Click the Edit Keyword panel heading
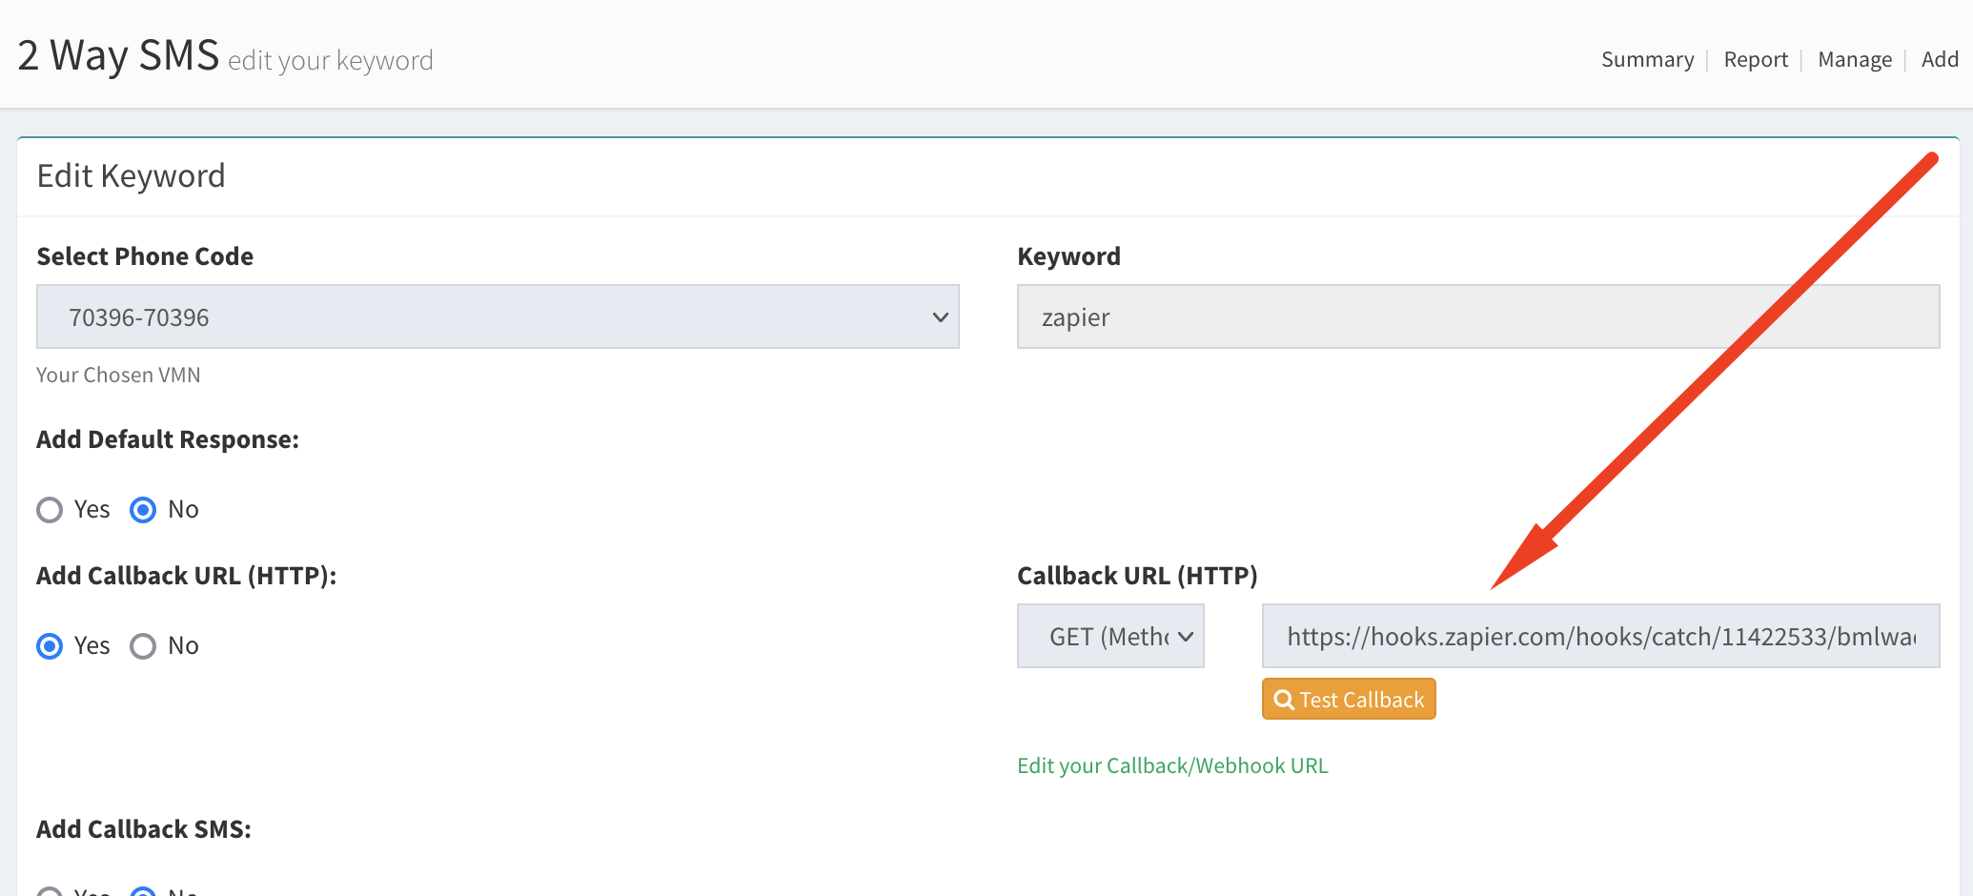Image resolution: width=1973 pixels, height=896 pixels. click(132, 176)
